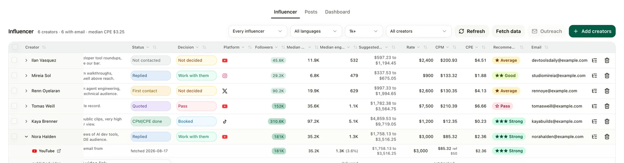Open Decision dropdown for Mireia Sol

tap(197, 76)
